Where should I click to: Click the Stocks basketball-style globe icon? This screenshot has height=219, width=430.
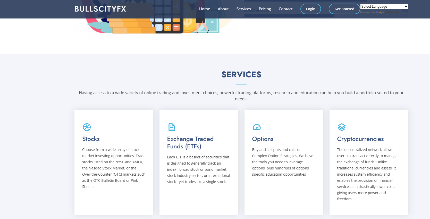pos(87,127)
